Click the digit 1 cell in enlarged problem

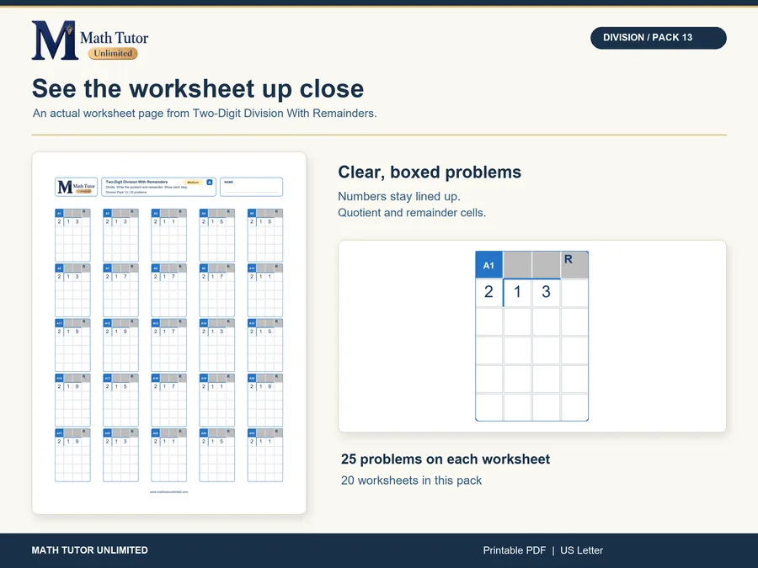point(517,292)
